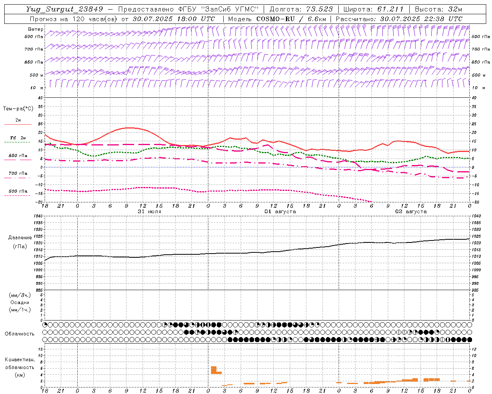Click the Рассчитано: 30.07.2025 22:38 UTC text
The width and height of the screenshot is (492, 394).
click(x=399, y=19)
